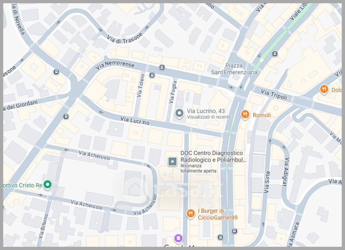Click the I Burger di CiccioGamer89 text label
Screen dimensions: 345x250
point(217,214)
